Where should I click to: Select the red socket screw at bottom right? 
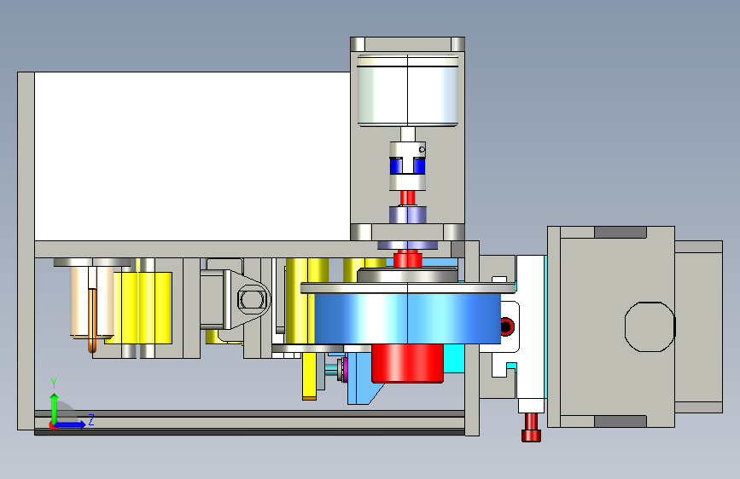[x=531, y=428]
